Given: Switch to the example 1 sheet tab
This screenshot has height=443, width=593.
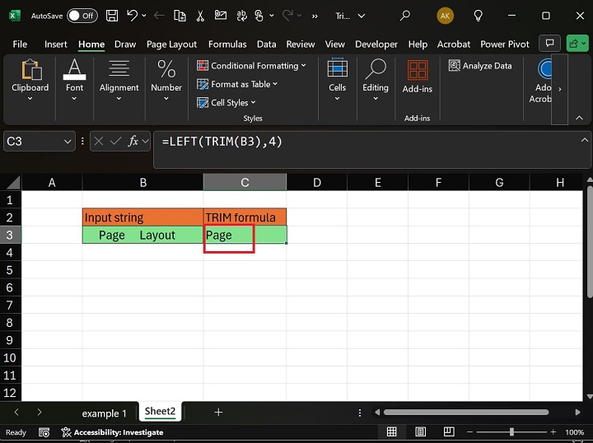Looking at the screenshot, I should coord(104,413).
